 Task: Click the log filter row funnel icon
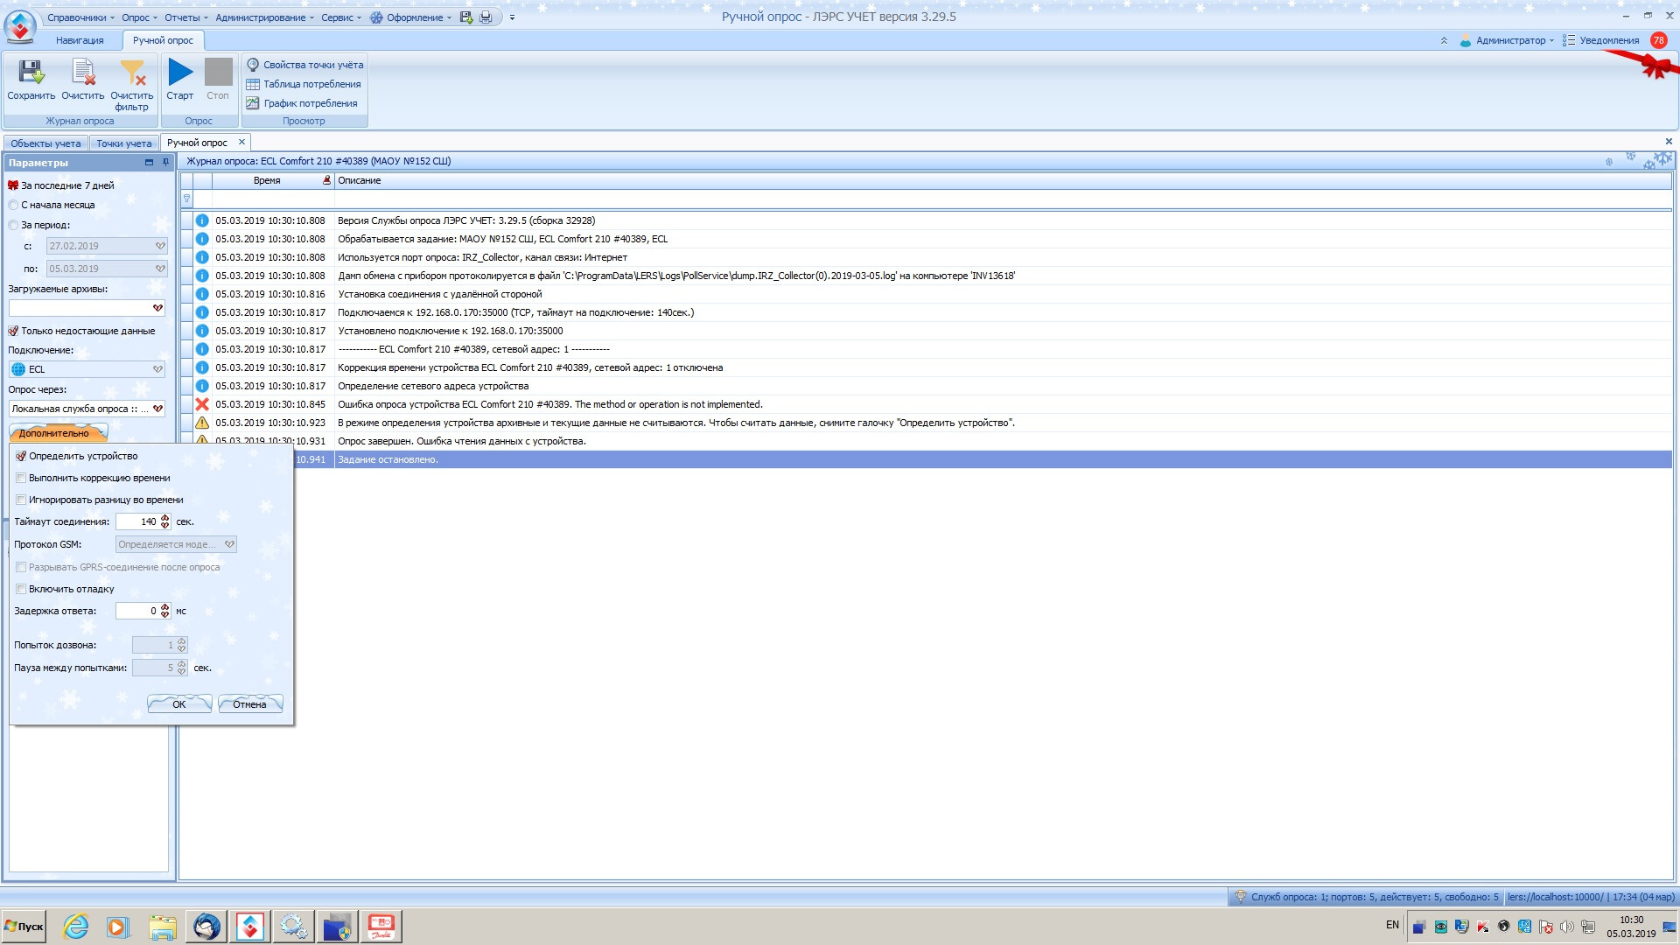click(x=186, y=199)
